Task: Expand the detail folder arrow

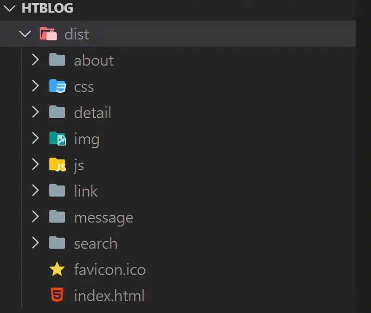Action: (35, 112)
